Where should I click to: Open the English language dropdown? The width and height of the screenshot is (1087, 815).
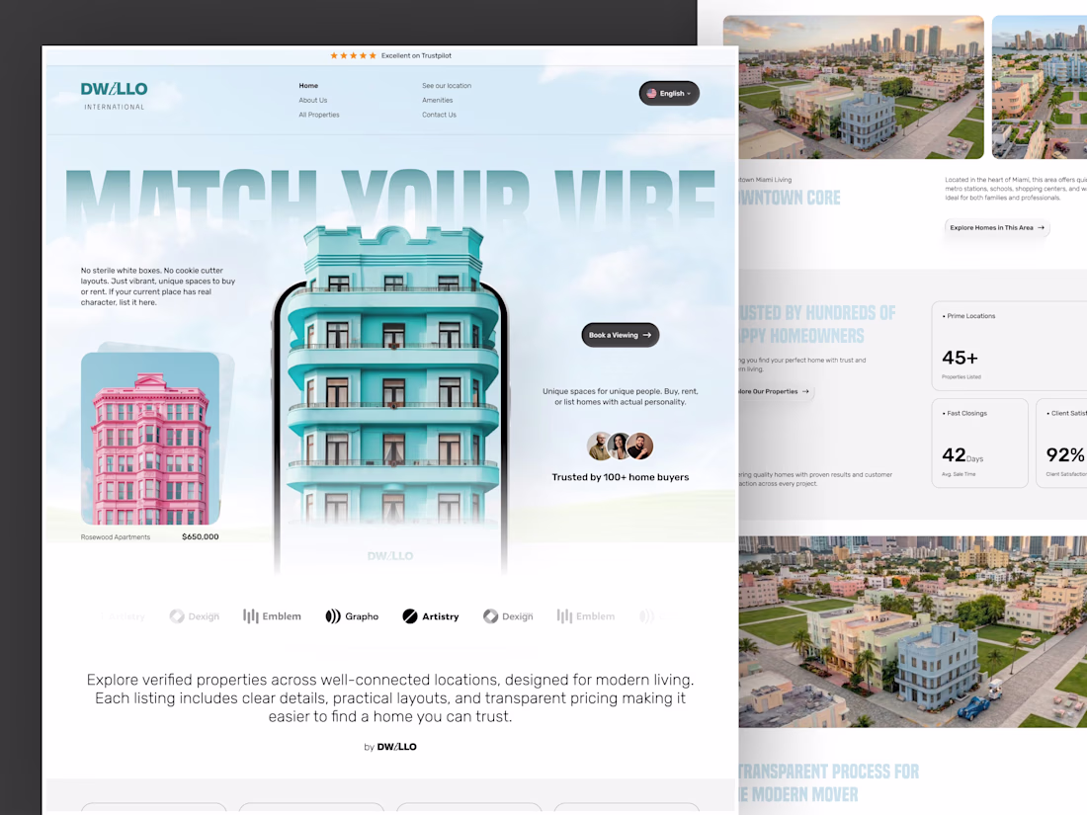tap(669, 94)
